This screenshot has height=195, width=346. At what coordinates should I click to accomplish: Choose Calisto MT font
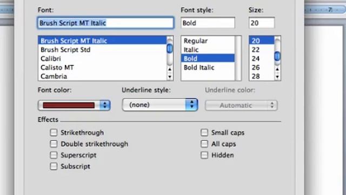pyautogui.click(x=102, y=67)
